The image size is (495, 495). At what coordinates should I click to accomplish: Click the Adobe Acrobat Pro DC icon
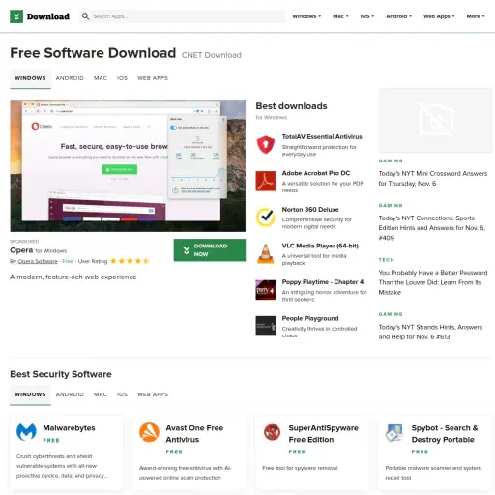266,181
